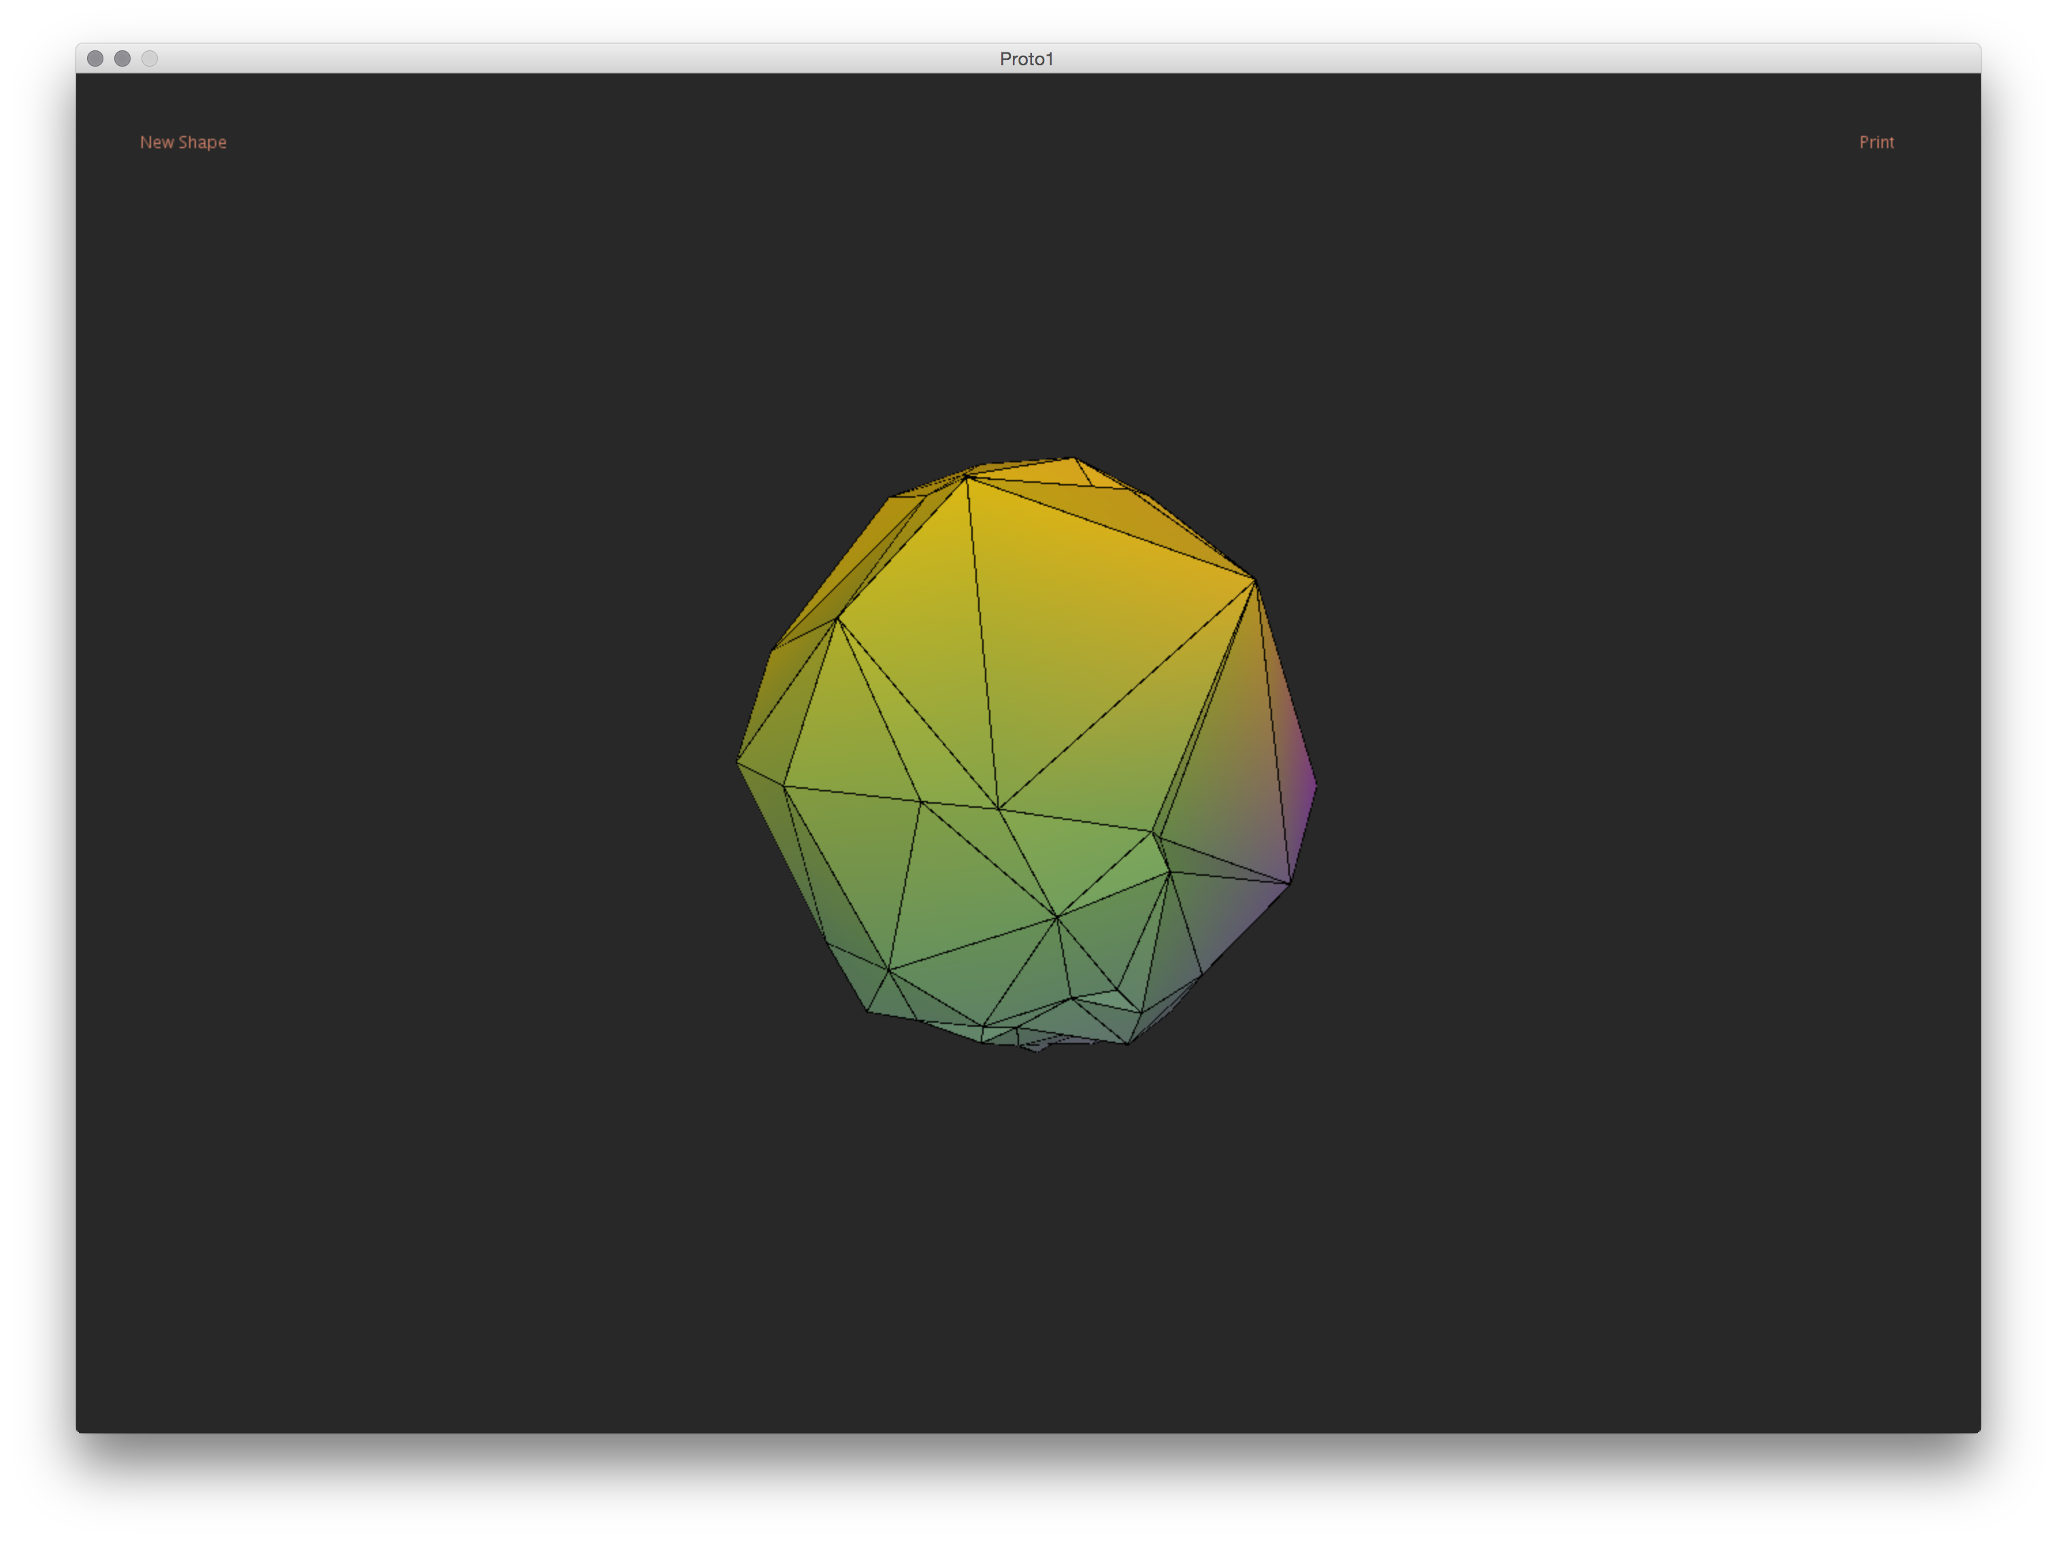This screenshot has width=2057, height=1542.
Task: Click the upper-right vertex of the yellow face
Action: pos(1254,581)
